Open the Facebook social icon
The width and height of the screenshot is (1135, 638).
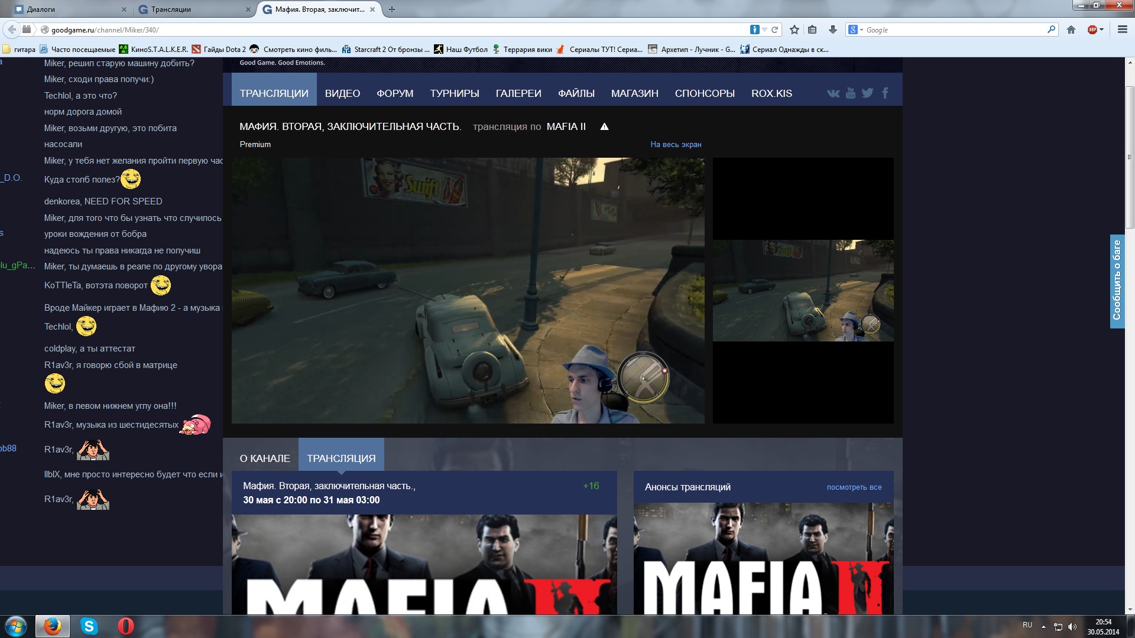[885, 93]
